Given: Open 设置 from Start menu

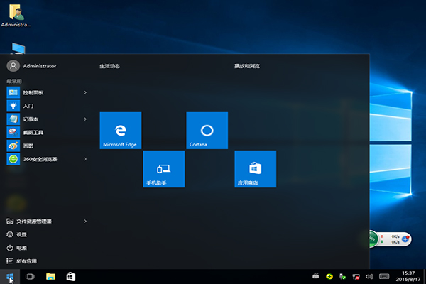Looking at the screenshot, I should (21, 234).
